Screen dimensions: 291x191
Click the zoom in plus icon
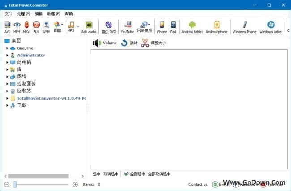[x=75, y=184]
